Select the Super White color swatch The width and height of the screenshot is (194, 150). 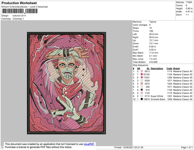point(142,96)
